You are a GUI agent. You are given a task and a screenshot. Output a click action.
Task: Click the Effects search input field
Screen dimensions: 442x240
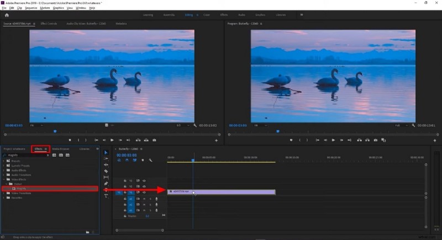pyautogui.click(x=27, y=156)
